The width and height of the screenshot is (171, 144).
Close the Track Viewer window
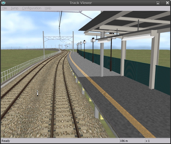click(x=167, y=3)
